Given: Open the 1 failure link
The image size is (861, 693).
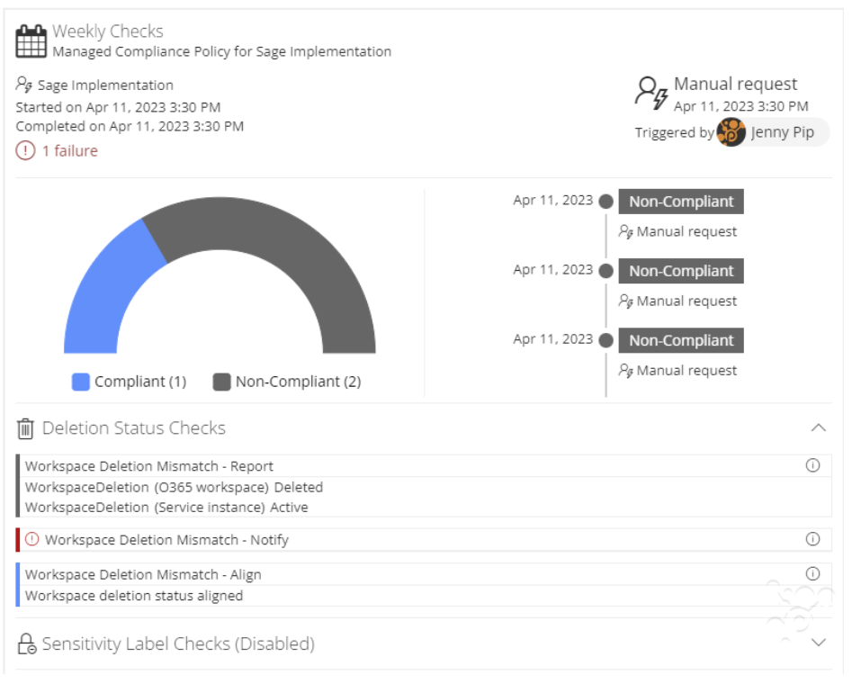Looking at the screenshot, I should pos(70,151).
